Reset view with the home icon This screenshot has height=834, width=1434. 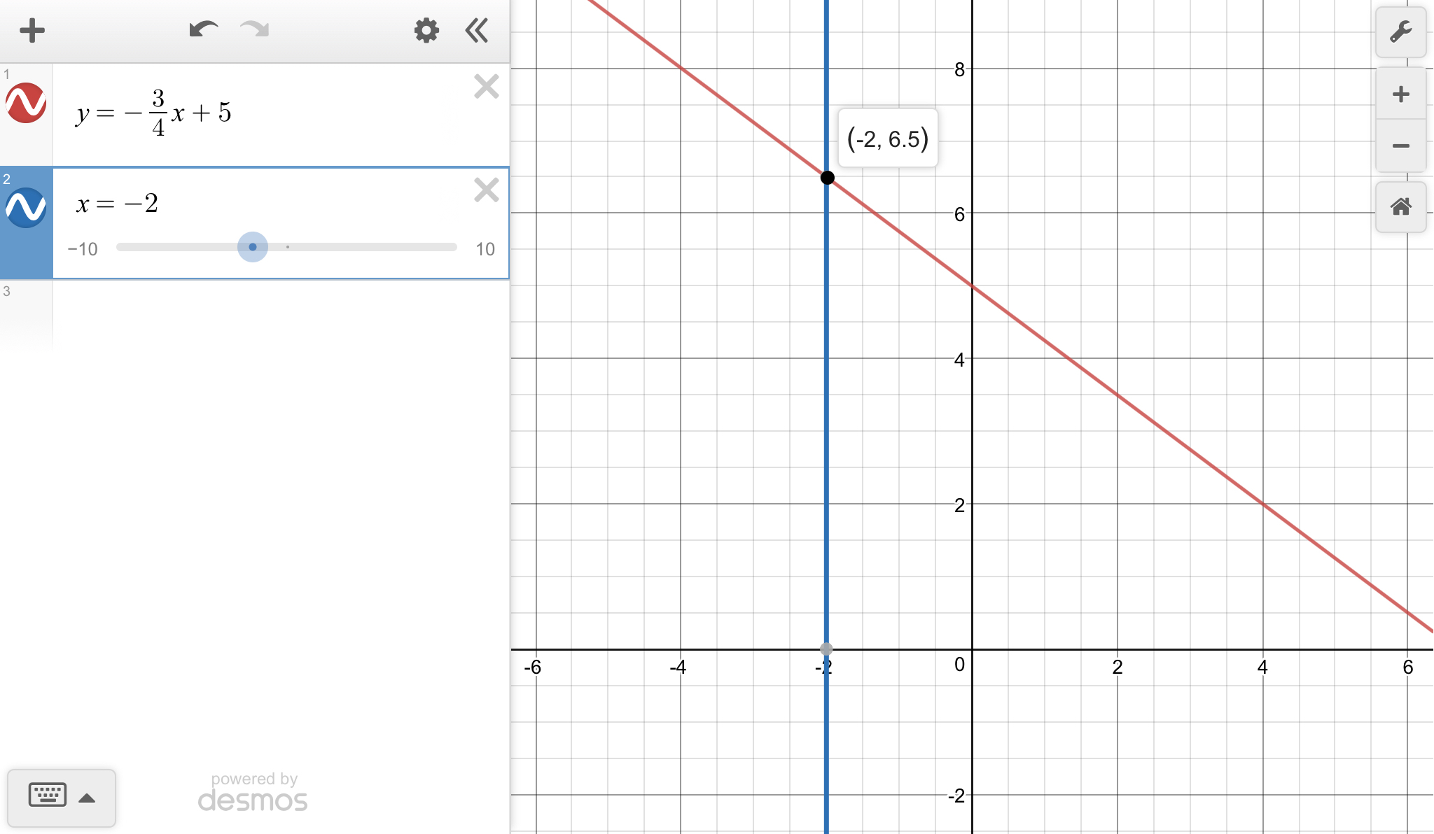point(1400,207)
